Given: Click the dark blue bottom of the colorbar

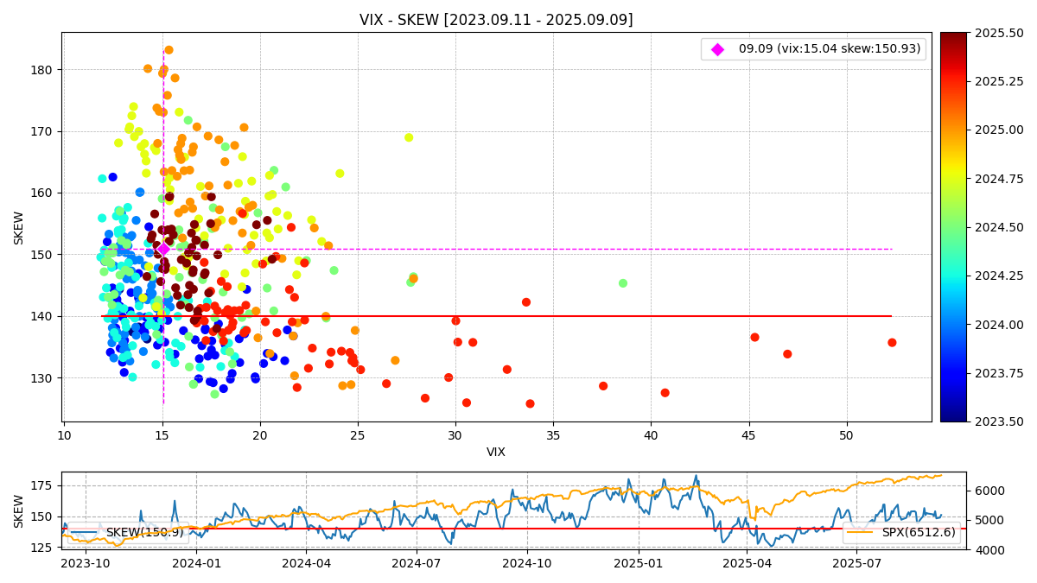Looking at the screenshot, I should point(953,416).
